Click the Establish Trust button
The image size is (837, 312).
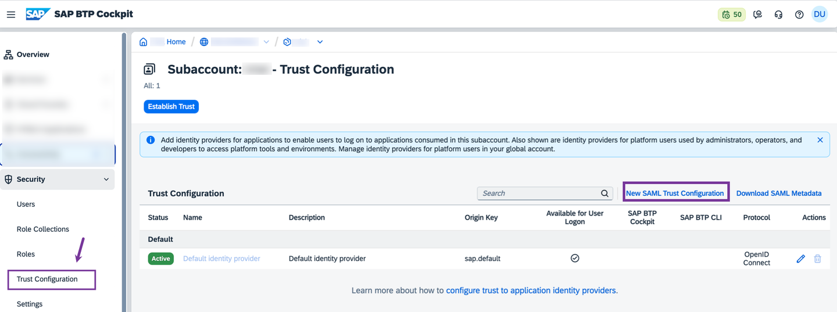point(171,107)
